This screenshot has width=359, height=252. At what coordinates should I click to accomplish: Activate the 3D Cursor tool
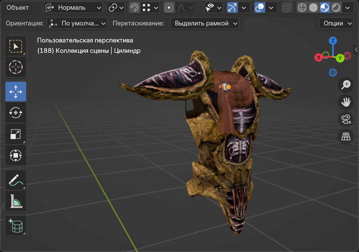16,67
